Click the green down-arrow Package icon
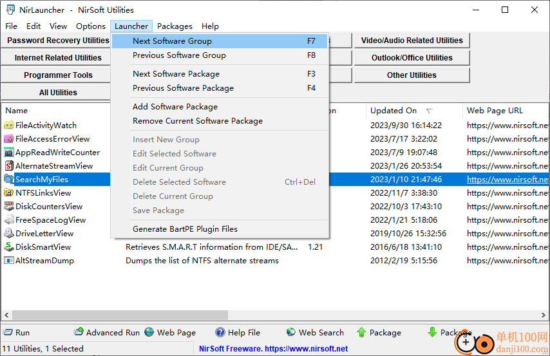The height and width of the screenshot is (356, 550). pos(433,332)
